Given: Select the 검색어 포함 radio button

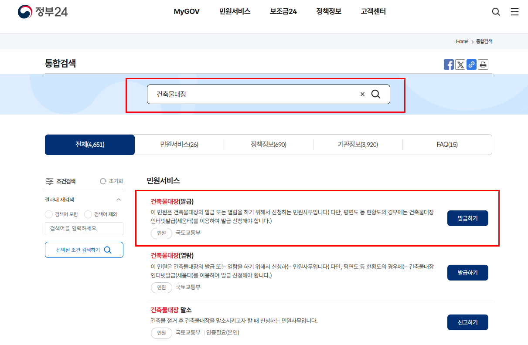Looking at the screenshot, I should (49, 214).
